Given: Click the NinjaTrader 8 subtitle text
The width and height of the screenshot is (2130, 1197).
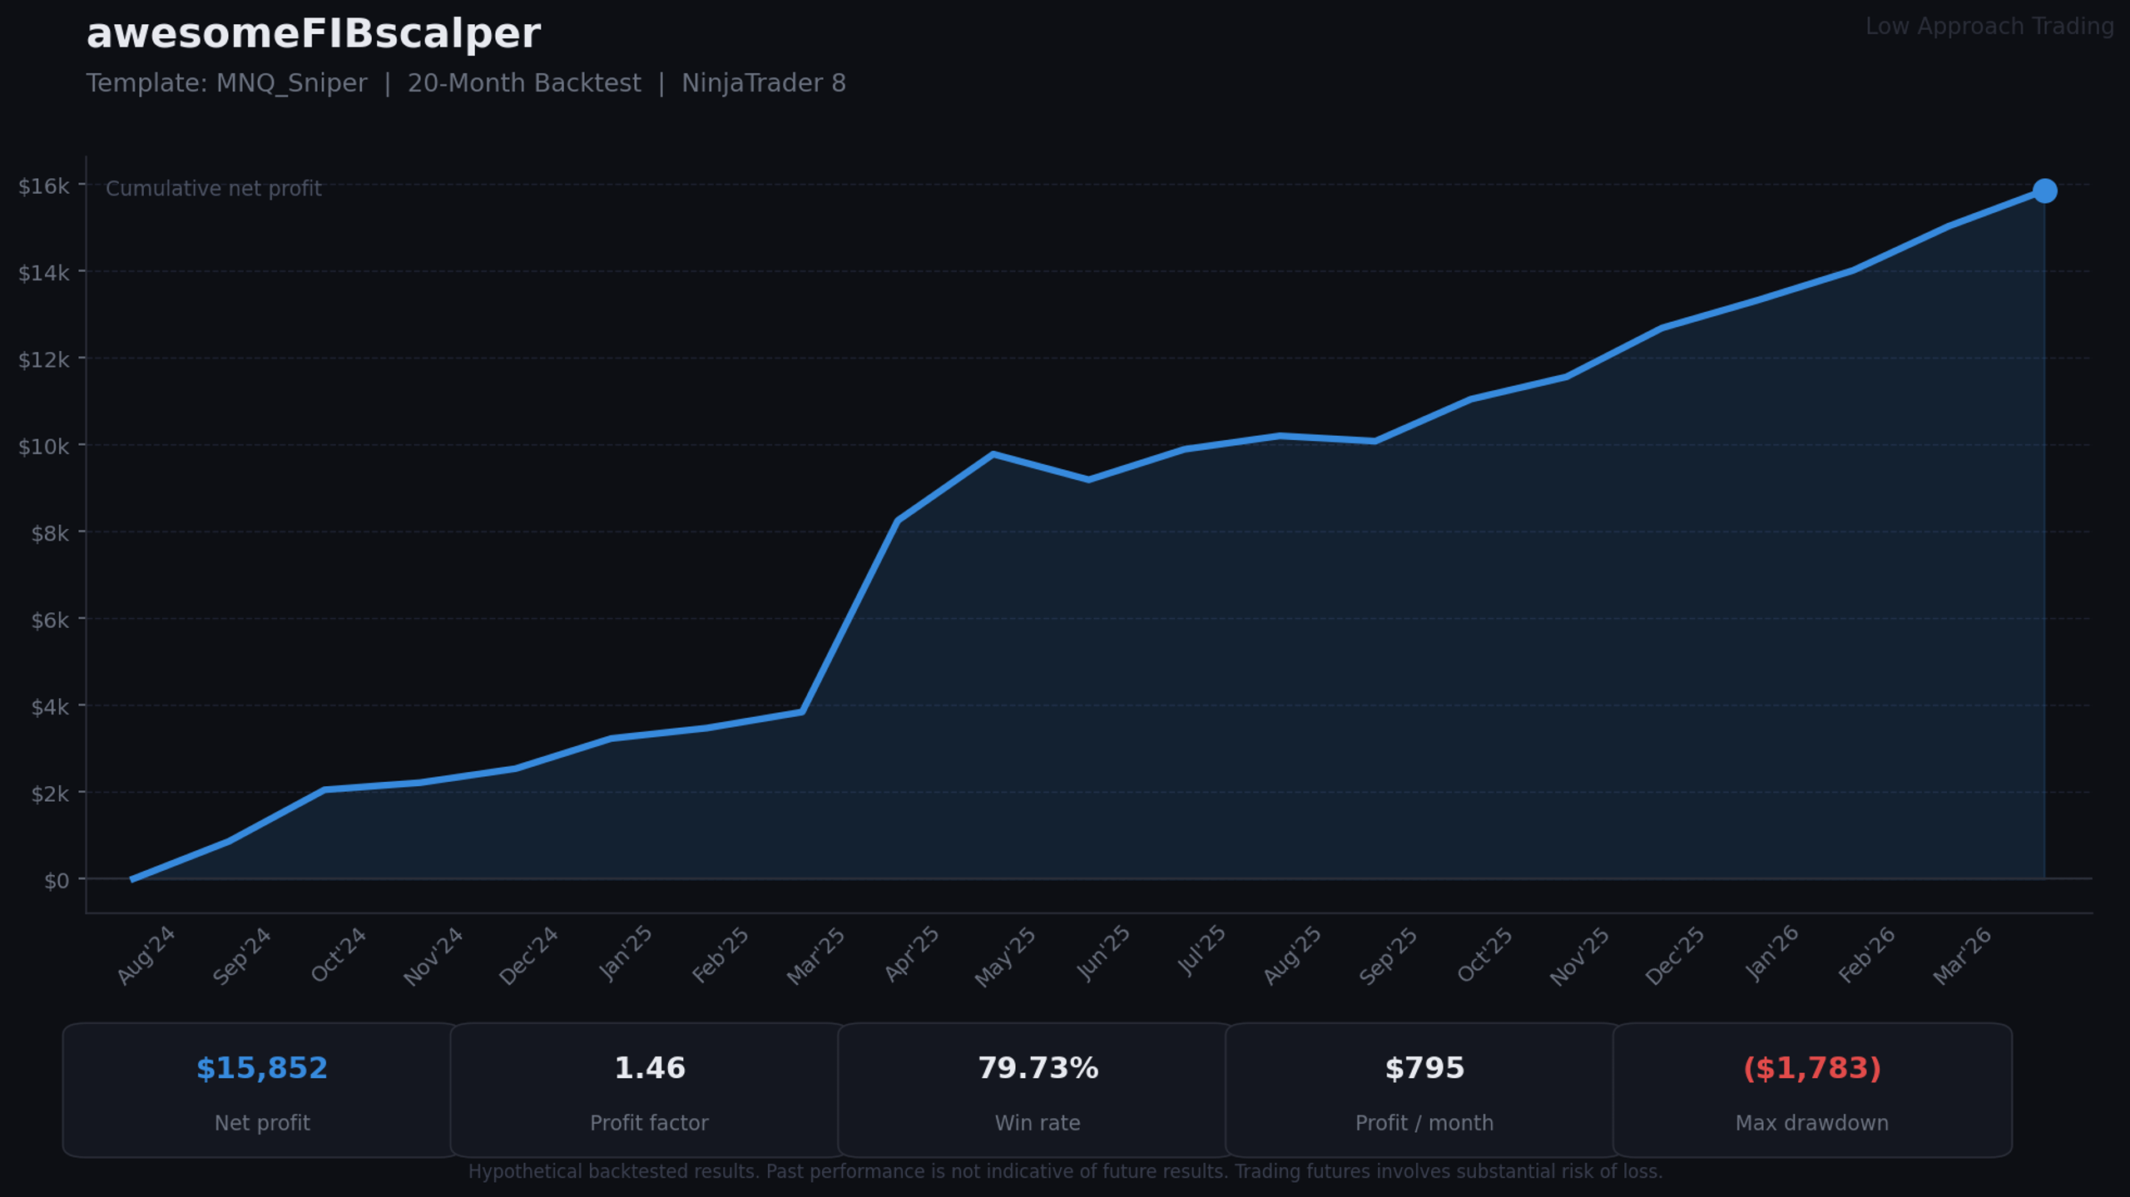Looking at the screenshot, I should pyautogui.click(x=764, y=83).
